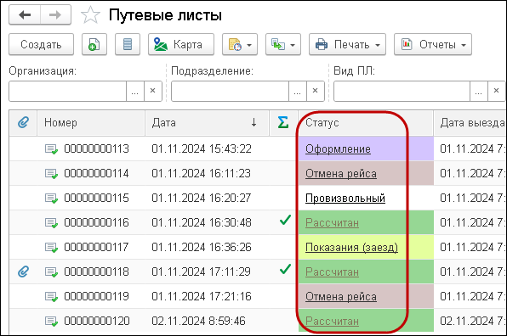Open the Провизвольный status link
The height and width of the screenshot is (336, 507).
[x=345, y=198]
